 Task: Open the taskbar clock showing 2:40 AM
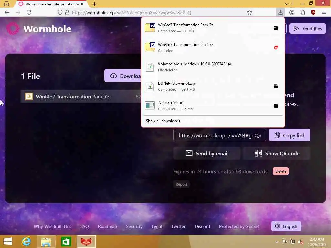coord(317,242)
